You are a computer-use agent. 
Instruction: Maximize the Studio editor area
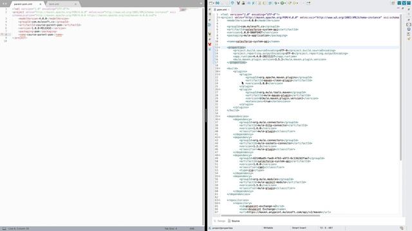402,8
